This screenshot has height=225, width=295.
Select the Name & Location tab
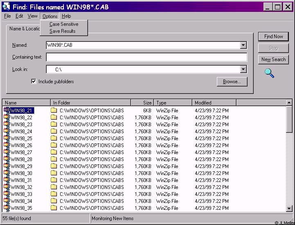point(25,29)
